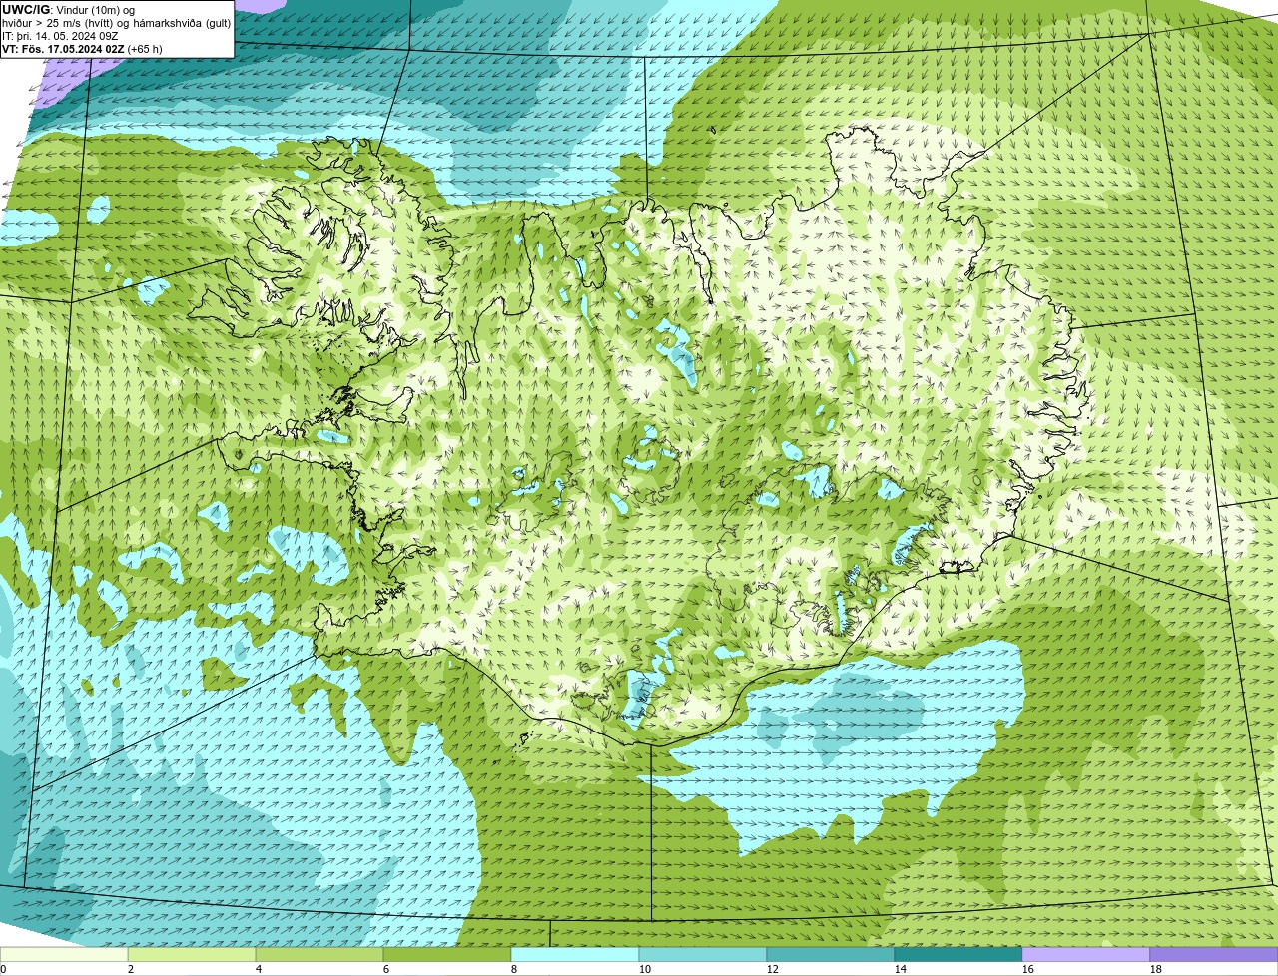The image size is (1278, 976).
Task: Select the 10–12 m/s light teal legend swatch
Action: click(703, 954)
